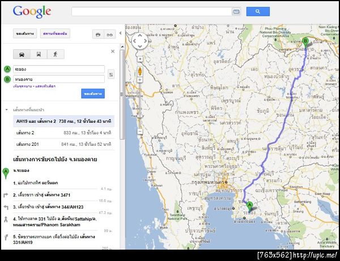This screenshot has width=340, height=261.
Task: Click scrollbar up arrow in directions panel
Action: pos(122,47)
